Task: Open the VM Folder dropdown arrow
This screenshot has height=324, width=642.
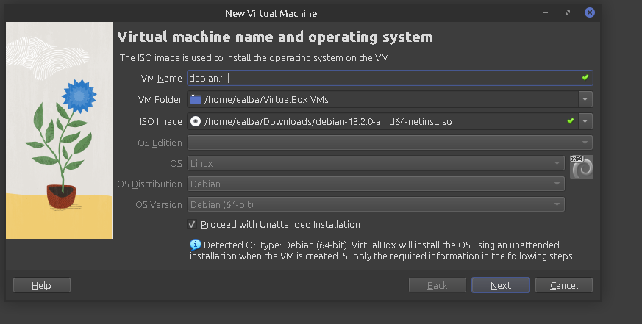Action: [585, 100]
